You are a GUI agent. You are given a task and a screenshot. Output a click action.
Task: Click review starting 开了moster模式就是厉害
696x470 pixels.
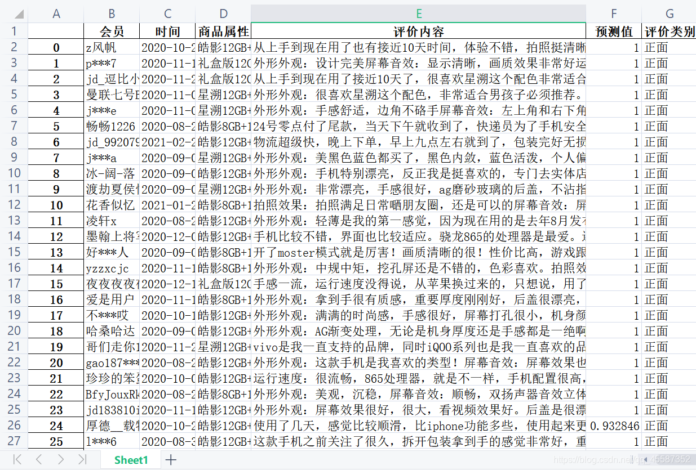(419, 252)
